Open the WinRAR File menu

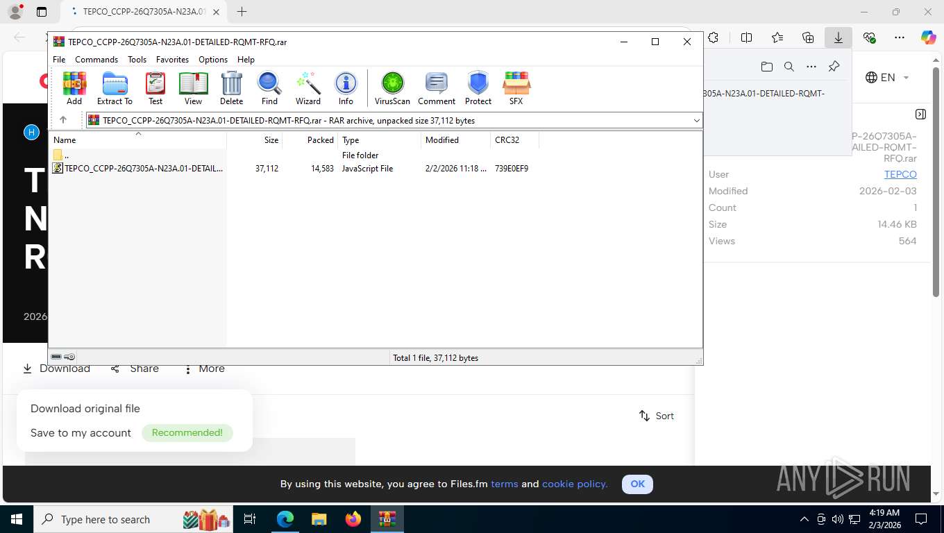click(59, 60)
